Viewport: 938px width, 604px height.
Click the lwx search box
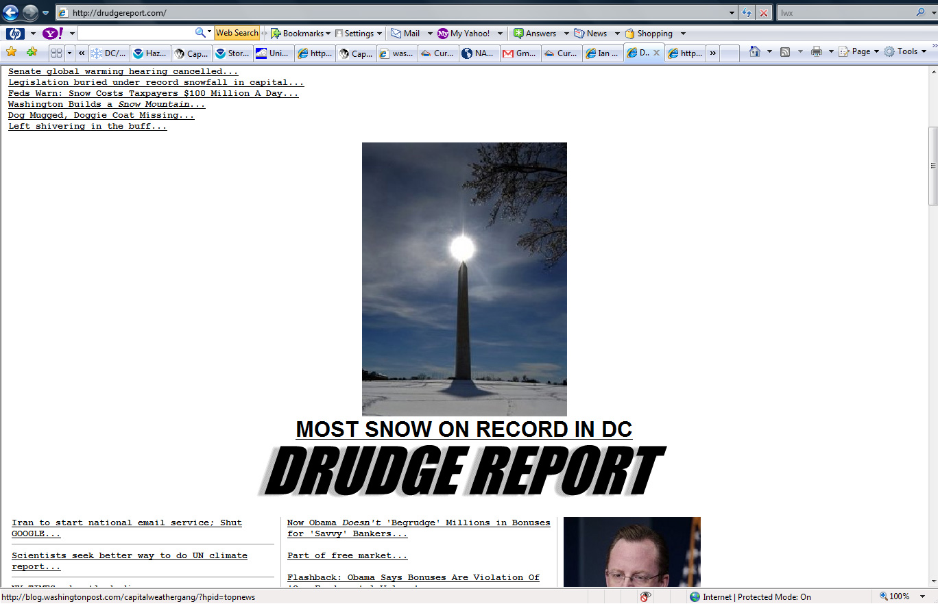click(847, 12)
